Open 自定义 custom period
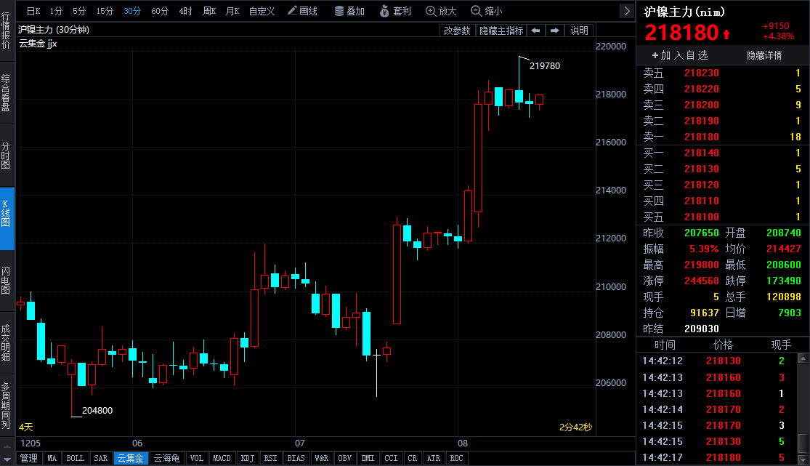The image size is (810, 466). (x=262, y=11)
